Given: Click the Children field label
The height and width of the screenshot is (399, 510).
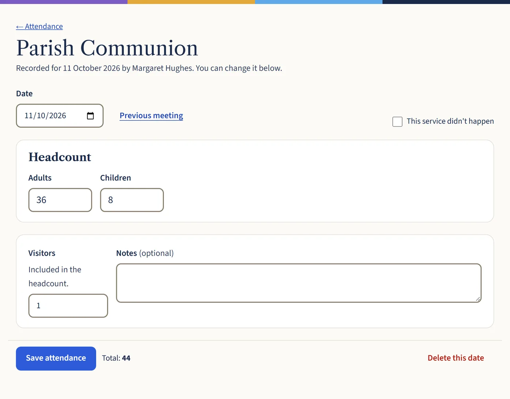Looking at the screenshot, I should 115,178.
